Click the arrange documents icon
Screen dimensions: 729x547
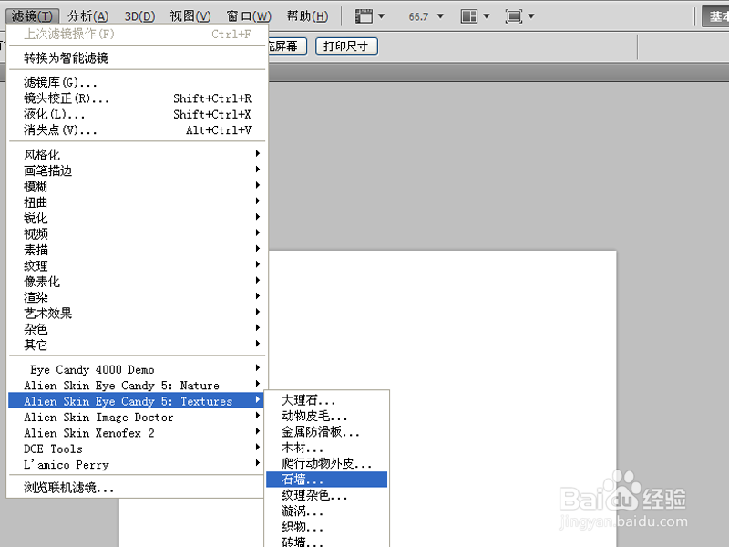pyautogui.click(x=468, y=16)
